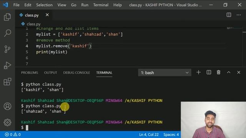The height and width of the screenshot is (138, 246).
Task: Click line number 2 in the gutter
Action: click(27, 34)
